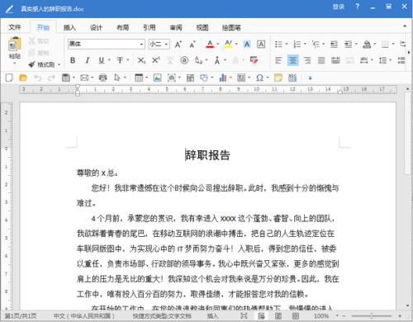Click the open folder icon

pyautogui.click(x=23, y=78)
